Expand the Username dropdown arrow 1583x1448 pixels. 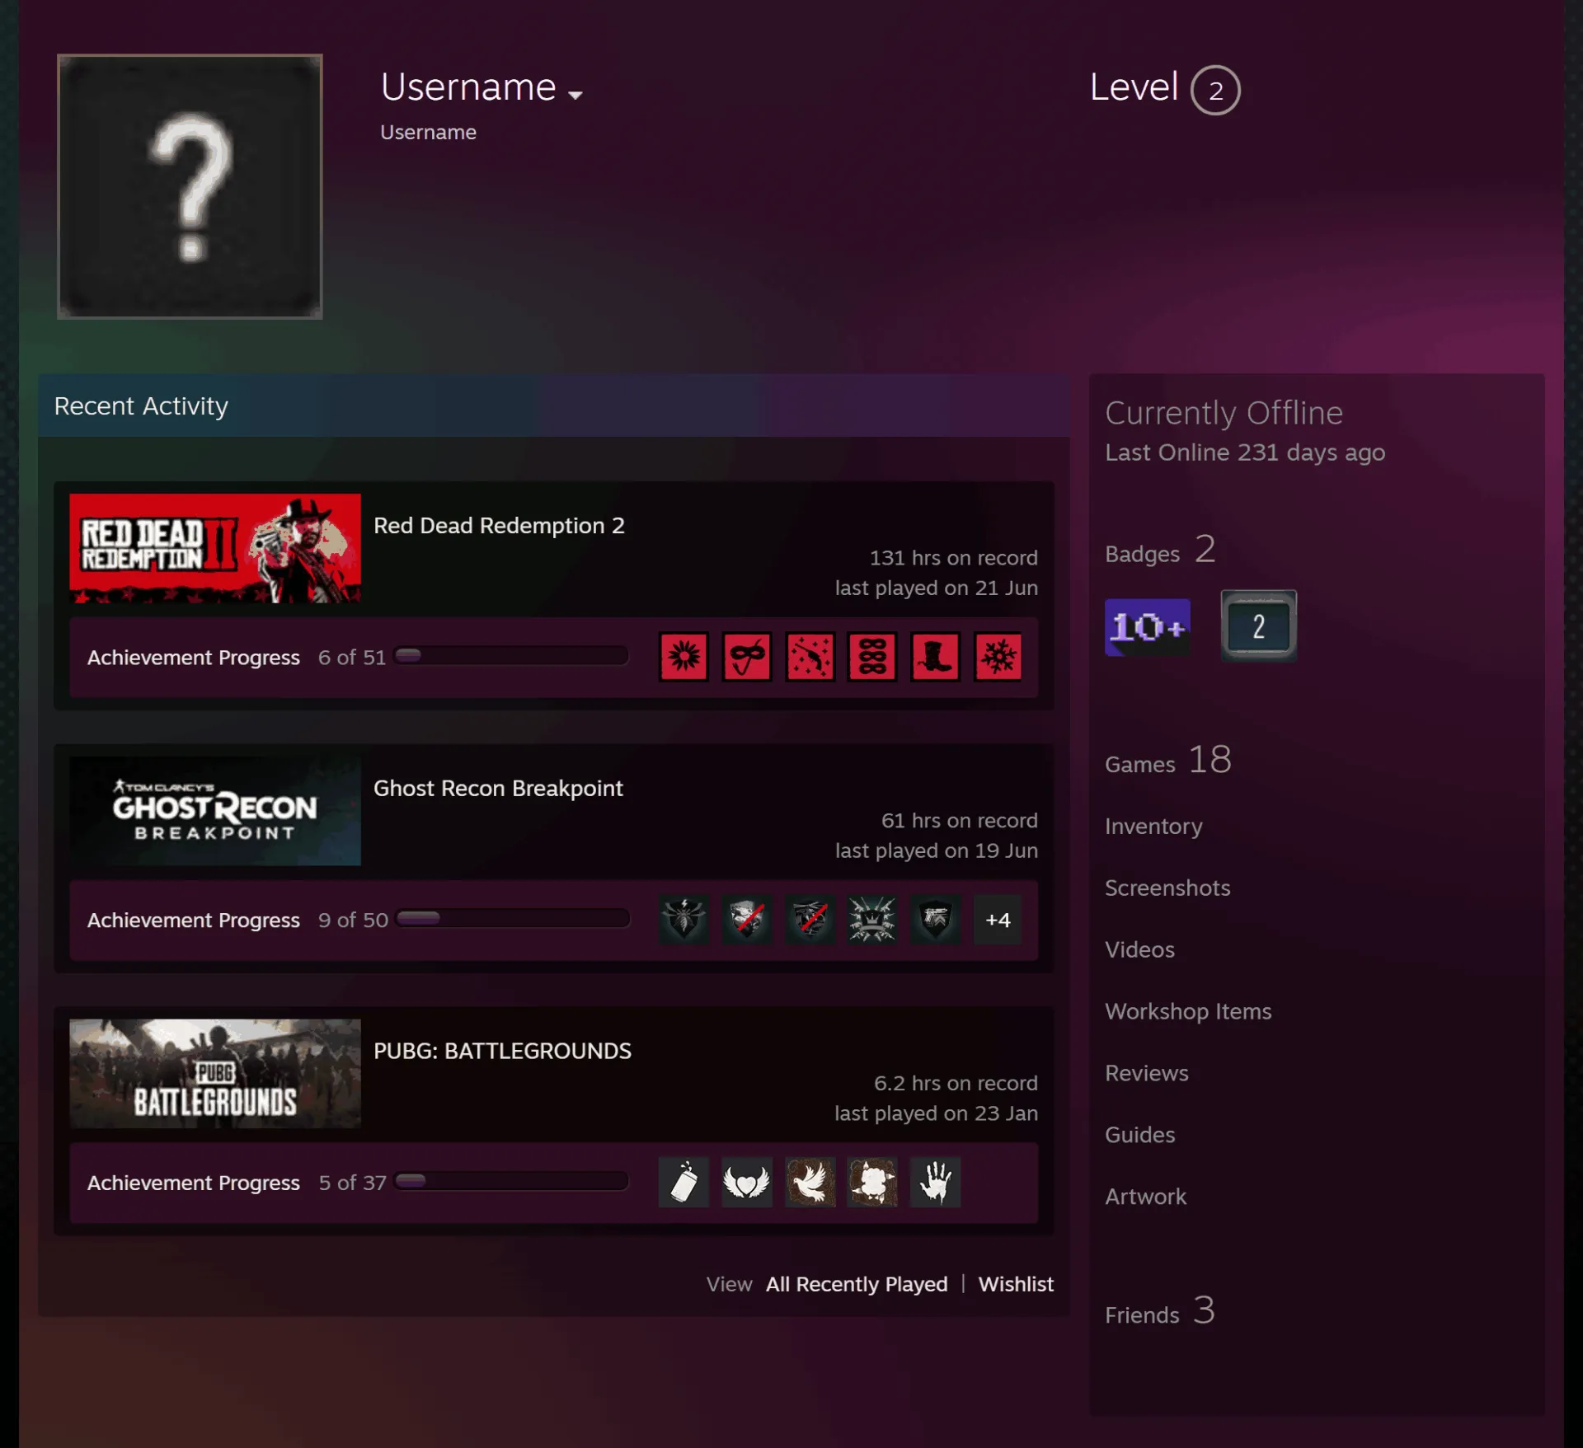coord(575,96)
